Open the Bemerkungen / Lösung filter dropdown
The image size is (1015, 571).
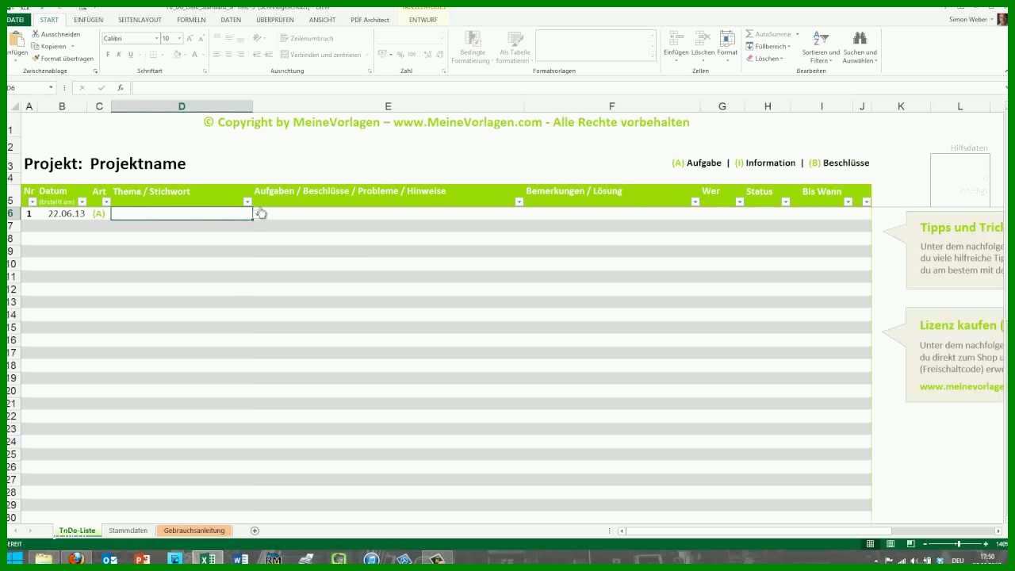695,202
